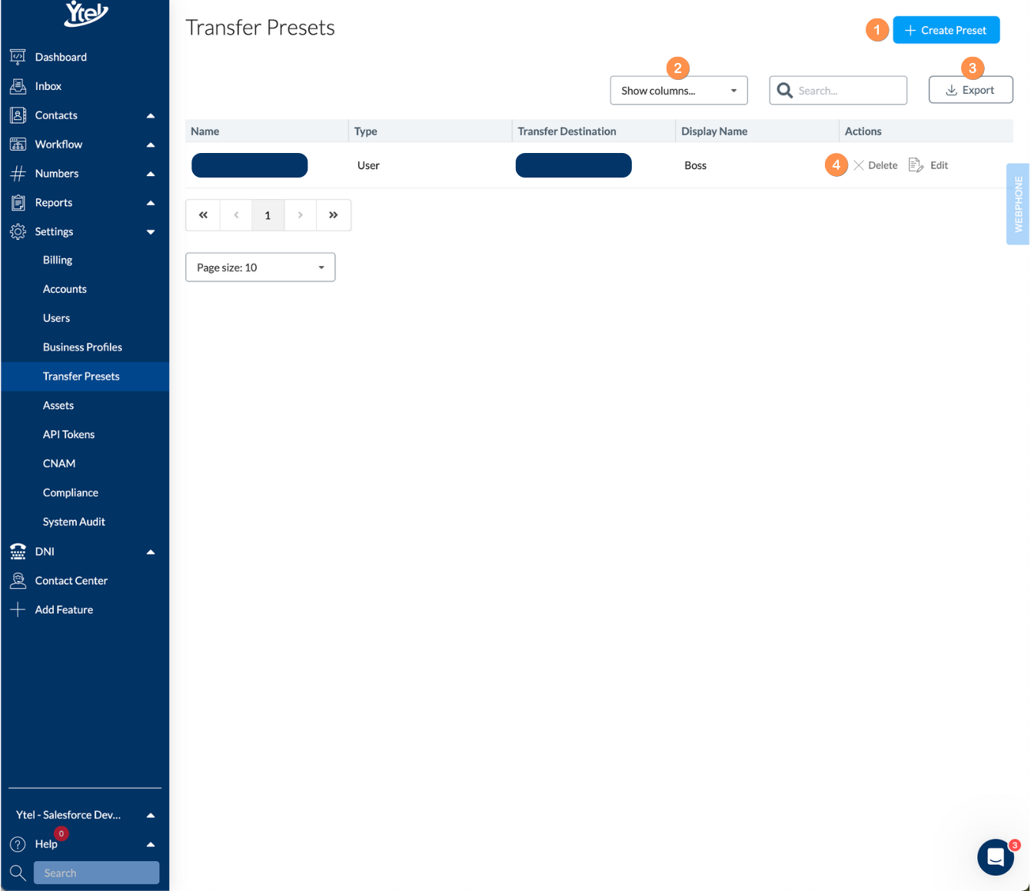This screenshot has height=891, width=1031.
Task: Click the Workflow icon in sidebar
Action: click(18, 144)
